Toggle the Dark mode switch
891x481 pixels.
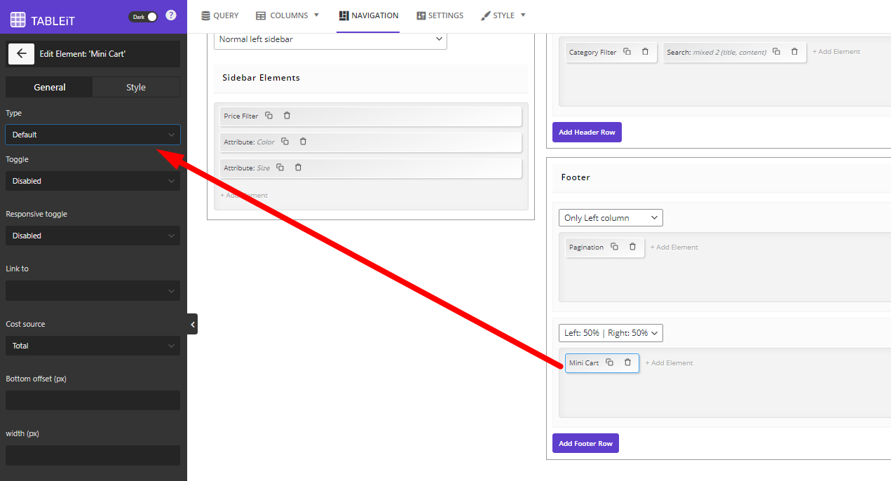[144, 16]
